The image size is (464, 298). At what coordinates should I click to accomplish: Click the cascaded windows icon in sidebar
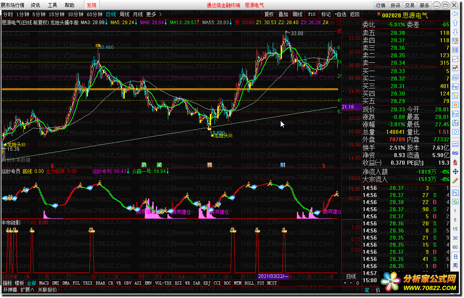(455, 78)
